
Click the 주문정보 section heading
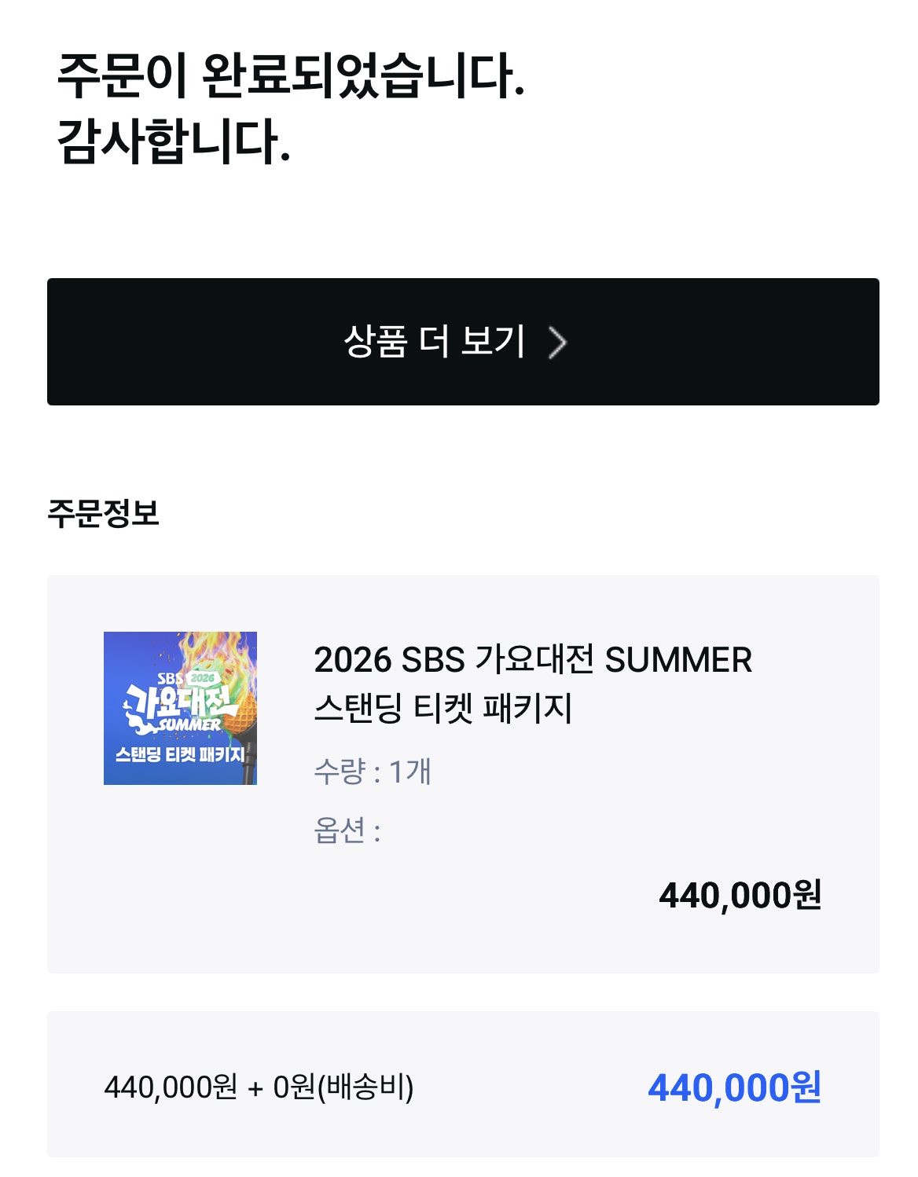click(x=103, y=513)
